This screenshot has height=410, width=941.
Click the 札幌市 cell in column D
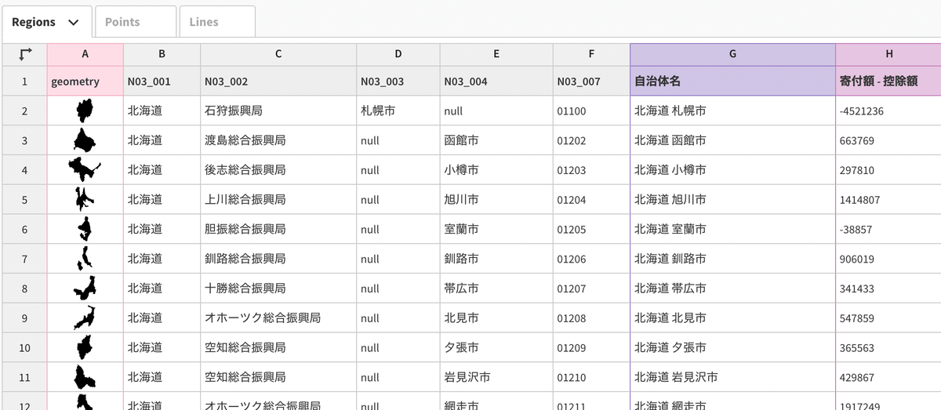point(398,111)
